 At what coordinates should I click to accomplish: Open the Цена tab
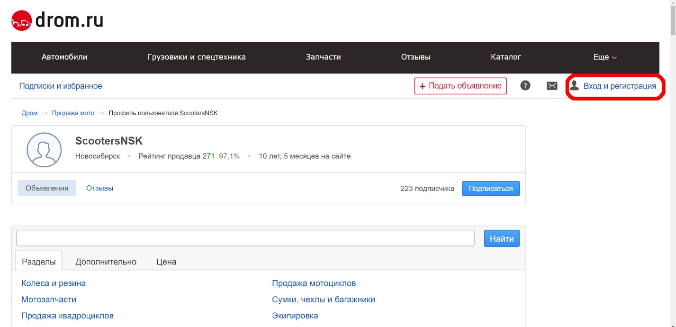tap(166, 262)
